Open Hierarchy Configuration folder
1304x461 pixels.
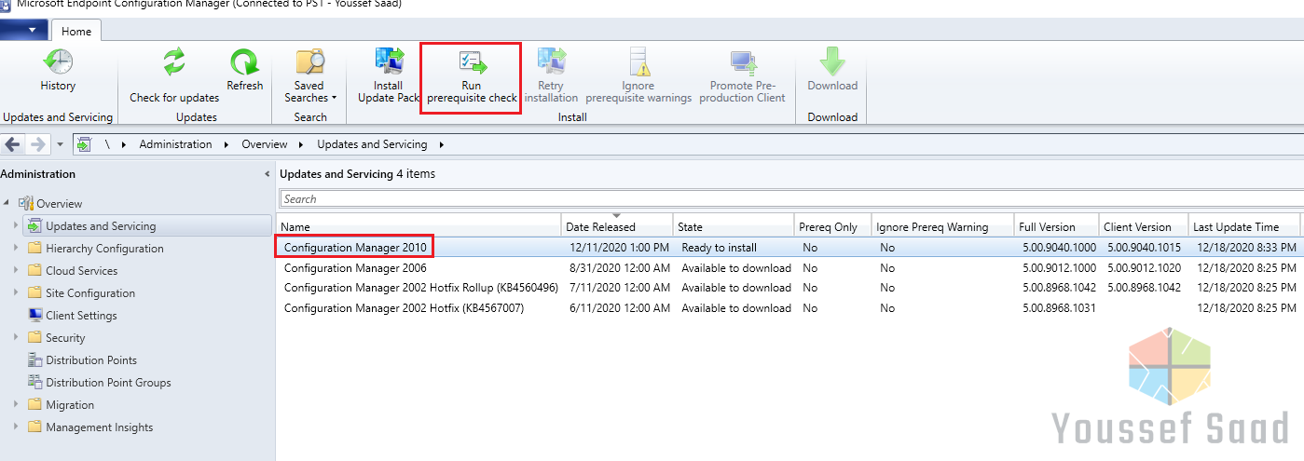(104, 249)
